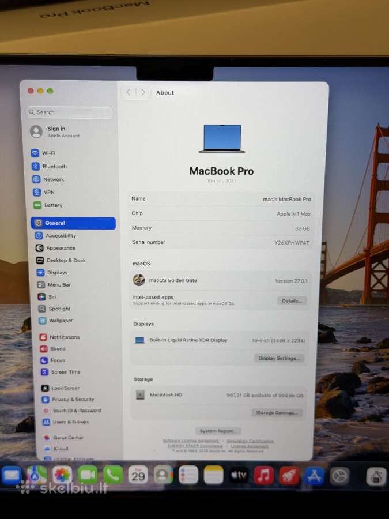Viewport: 389px width, 519px height.
Task: Open Lock Screen settings
Action: pyautogui.click(x=61, y=388)
